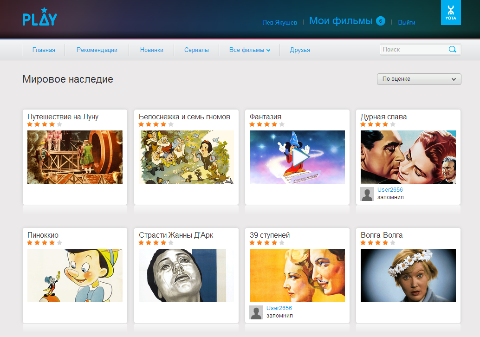Set Путешествие на Луну rating to one star
The width and height of the screenshot is (480, 337).
30,124
